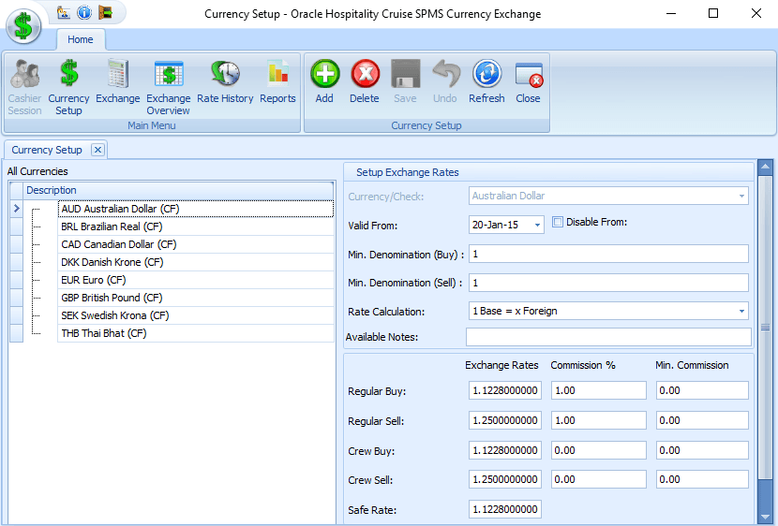778x526 pixels.
Task: Open the Valid From date picker
Action: (537, 225)
